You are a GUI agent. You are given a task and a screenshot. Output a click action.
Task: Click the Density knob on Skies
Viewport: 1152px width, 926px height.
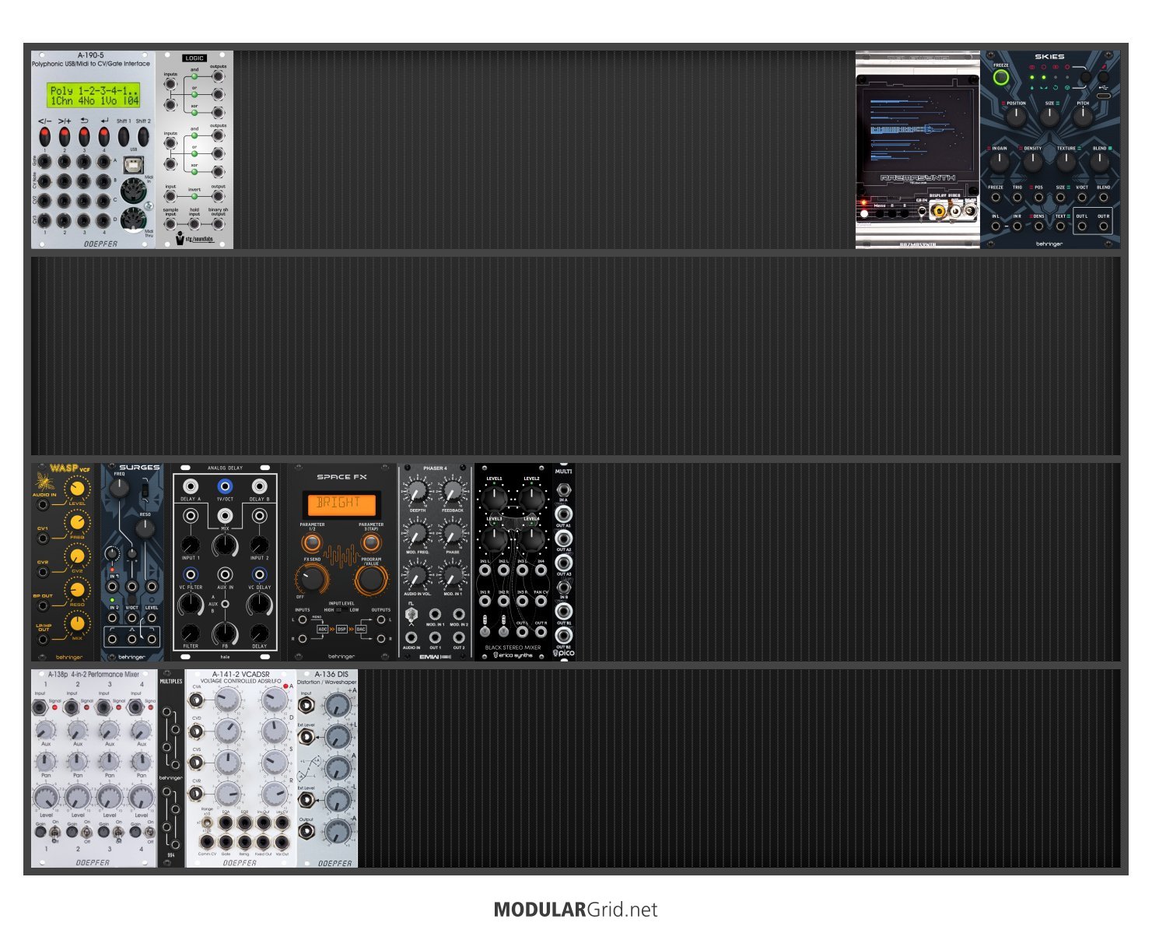(1032, 162)
